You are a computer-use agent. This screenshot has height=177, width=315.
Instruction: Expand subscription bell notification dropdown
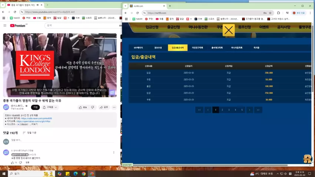pos(50,107)
